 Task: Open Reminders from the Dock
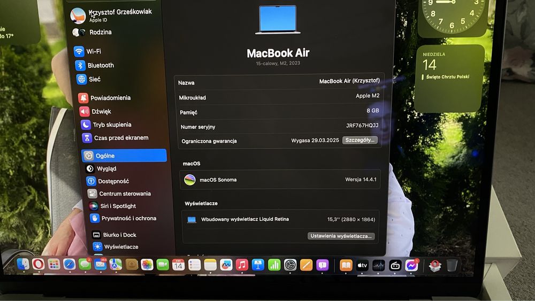pyautogui.click(x=194, y=265)
